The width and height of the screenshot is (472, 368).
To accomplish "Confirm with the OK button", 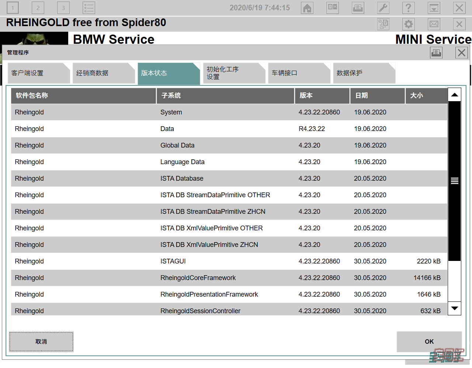I will (x=429, y=342).
